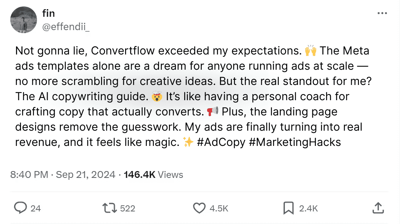View the 146.4K Views analytics
The height and width of the screenshot is (224, 402).
click(153, 174)
